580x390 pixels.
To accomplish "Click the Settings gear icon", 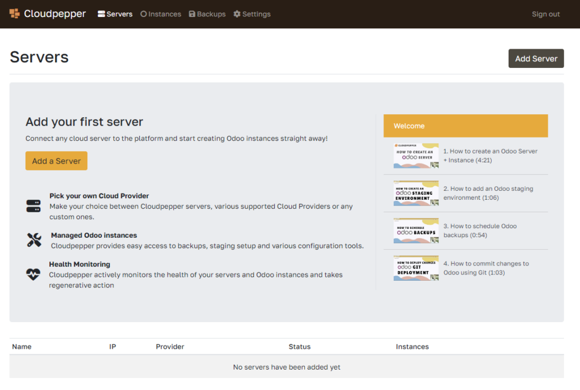I will pos(237,14).
